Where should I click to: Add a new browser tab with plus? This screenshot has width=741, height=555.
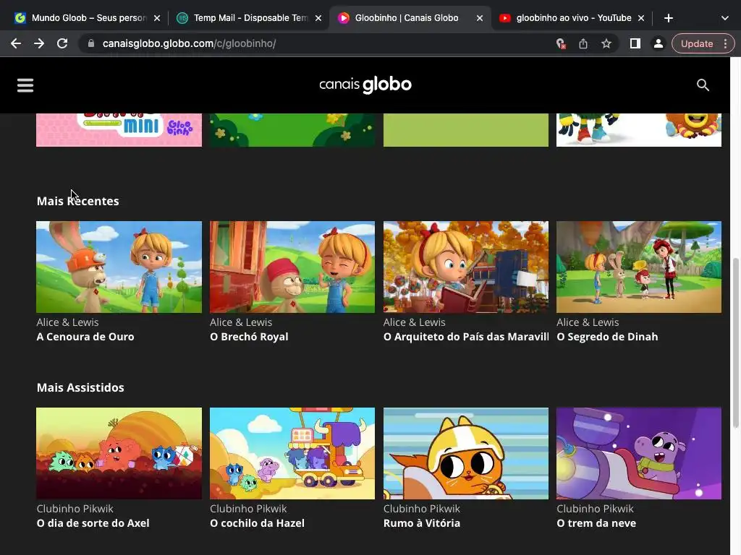[668, 18]
